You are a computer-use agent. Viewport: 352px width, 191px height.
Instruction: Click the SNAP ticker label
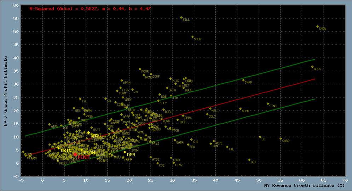click(248, 82)
